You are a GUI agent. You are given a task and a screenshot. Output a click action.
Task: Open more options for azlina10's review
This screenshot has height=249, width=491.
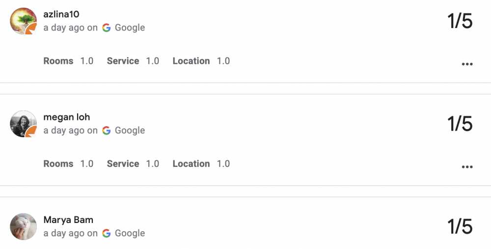[467, 64]
